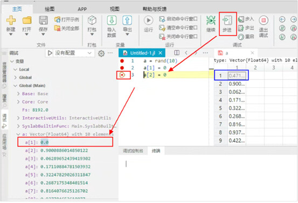298x203 pixels.
Task: Click the New file (新建) icon
Action: click(11, 20)
